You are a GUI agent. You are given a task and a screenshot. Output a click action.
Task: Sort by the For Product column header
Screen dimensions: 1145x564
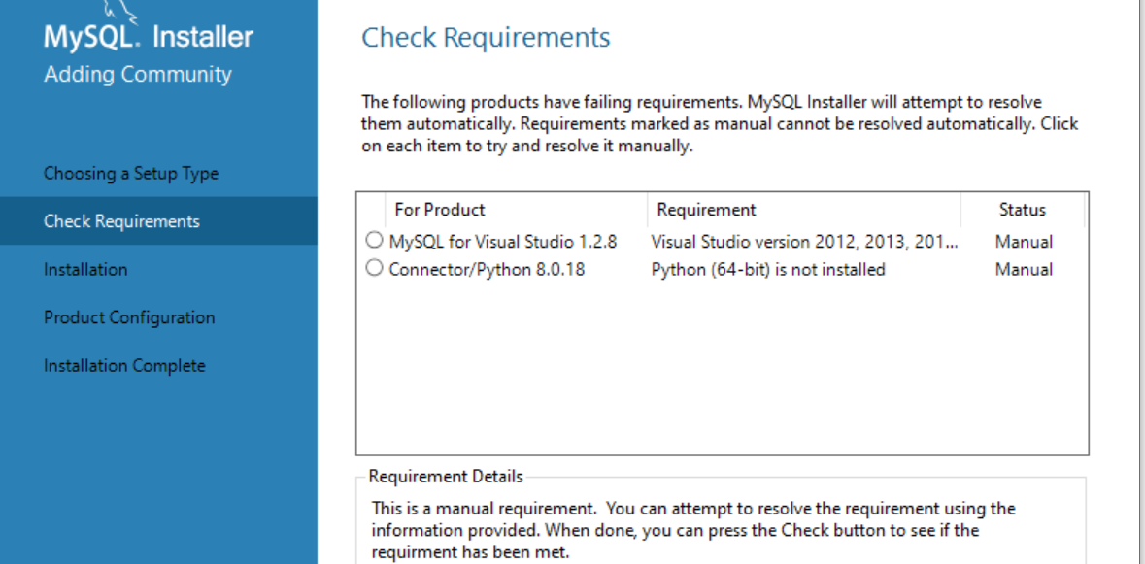440,210
